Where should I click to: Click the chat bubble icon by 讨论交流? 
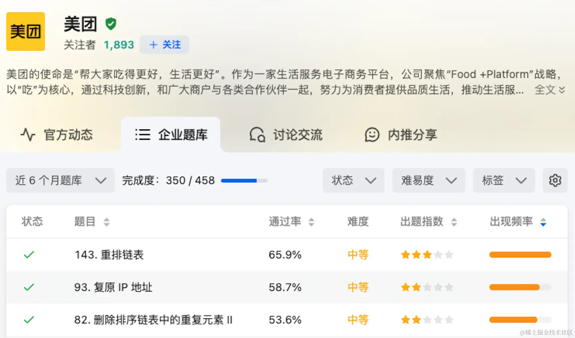(x=257, y=135)
